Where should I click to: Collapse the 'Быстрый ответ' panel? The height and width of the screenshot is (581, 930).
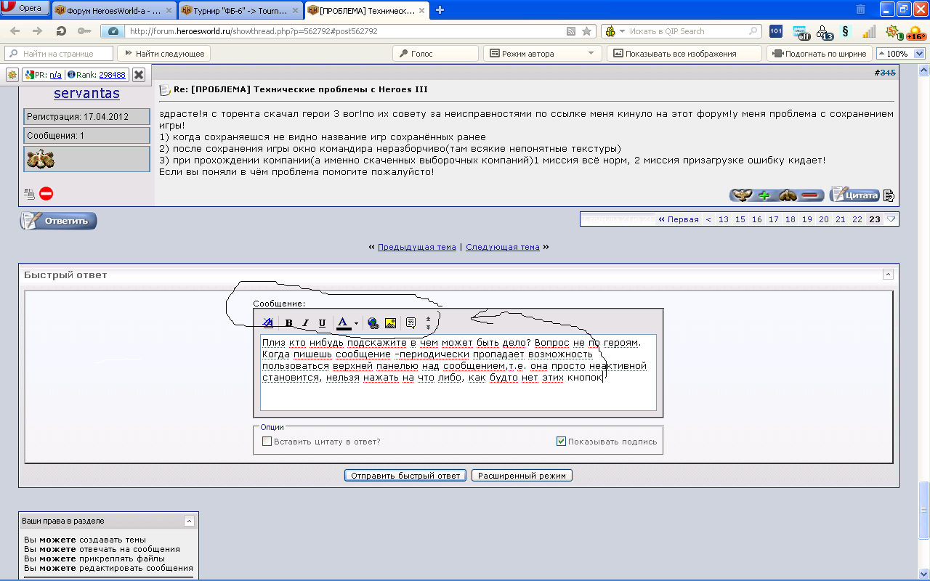[x=888, y=275]
